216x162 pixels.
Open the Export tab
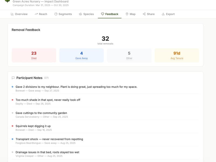point(168,14)
